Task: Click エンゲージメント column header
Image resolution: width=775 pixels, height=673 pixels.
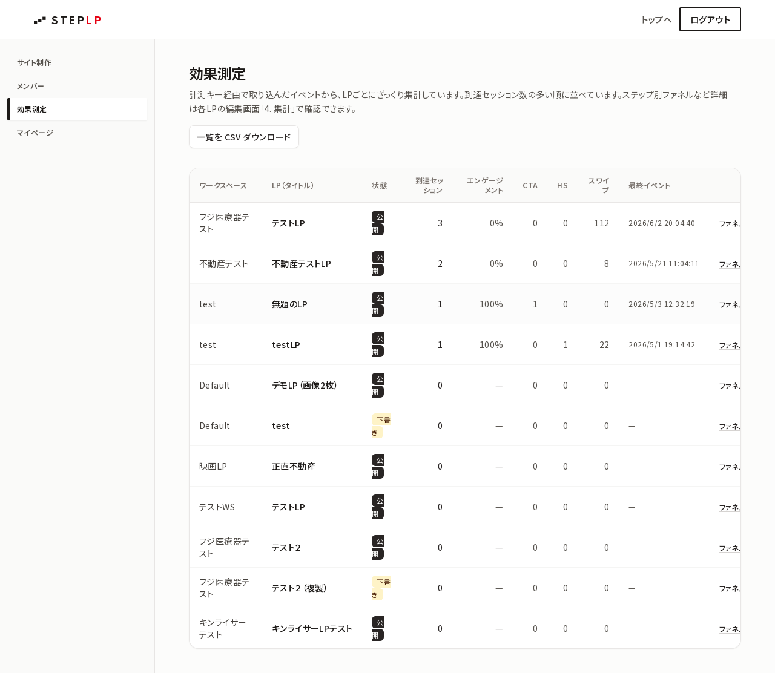Action: [484, 185]
